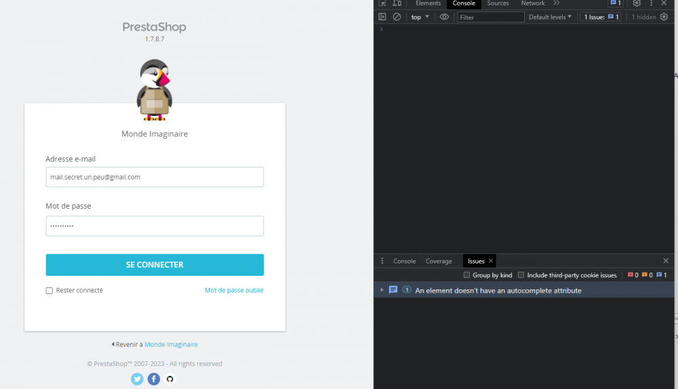Follow the Monde Imaginaire return link

(172, 344)
